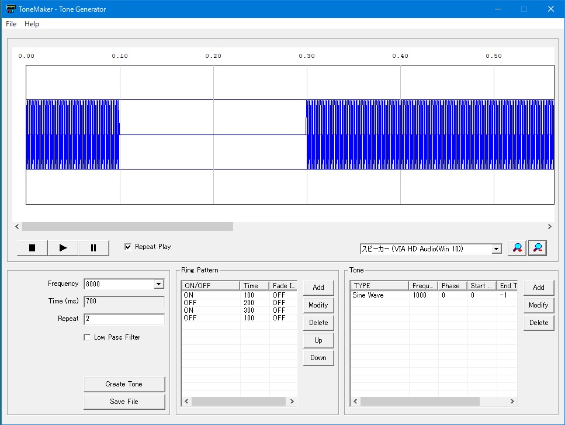
Task: Open the Help menu
Action: 32,24
